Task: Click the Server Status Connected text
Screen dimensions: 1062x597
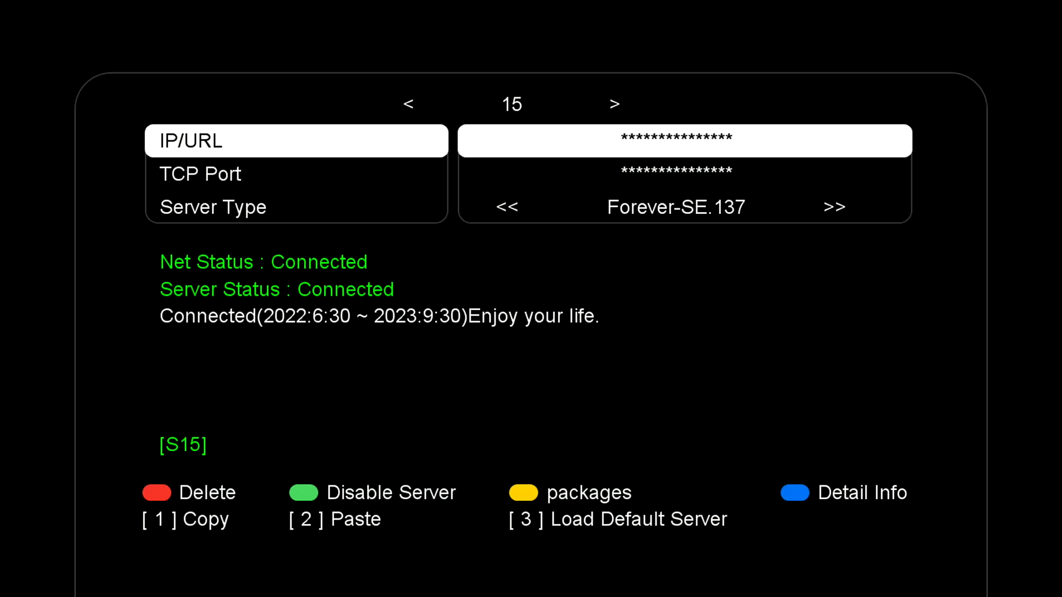Action: click(277, 289)
